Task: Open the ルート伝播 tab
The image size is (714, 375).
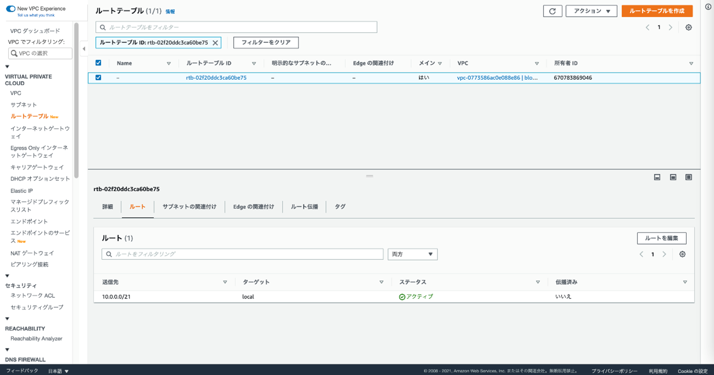Action: 304,207
